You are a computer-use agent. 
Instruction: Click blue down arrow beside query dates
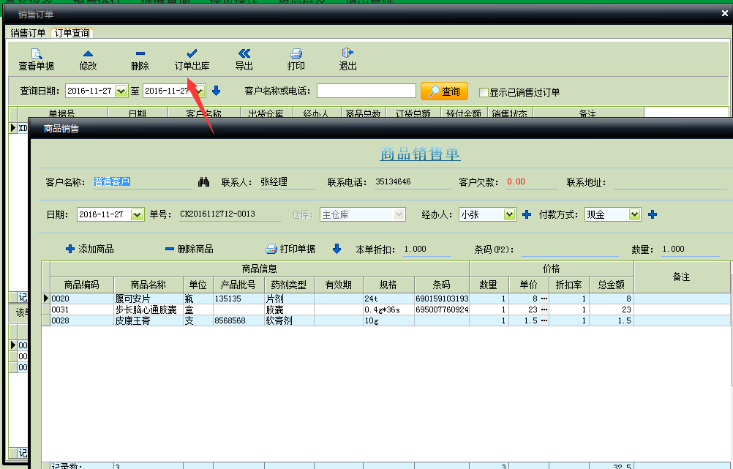pos(216,91)
